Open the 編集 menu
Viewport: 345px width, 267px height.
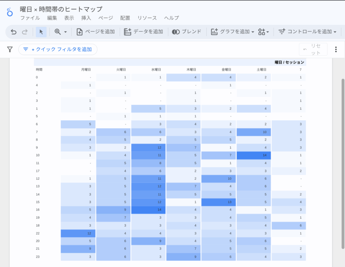[x=52, y=18]
